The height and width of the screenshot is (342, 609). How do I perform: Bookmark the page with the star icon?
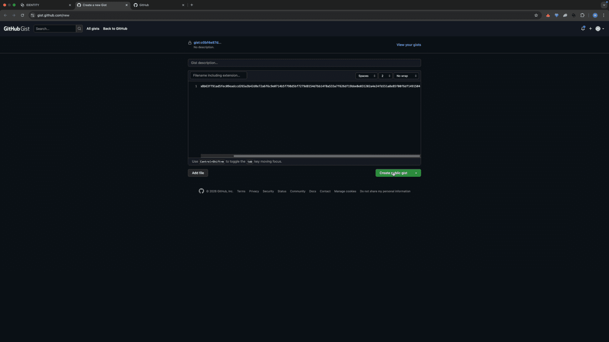coord(536,15)
